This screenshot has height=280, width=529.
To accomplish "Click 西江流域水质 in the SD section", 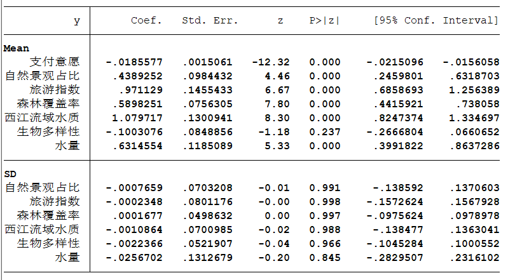I will point(43,229).
